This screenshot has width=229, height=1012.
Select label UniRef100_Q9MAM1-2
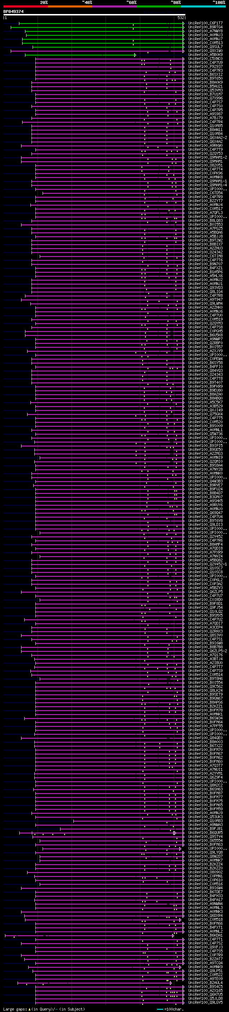208,157
